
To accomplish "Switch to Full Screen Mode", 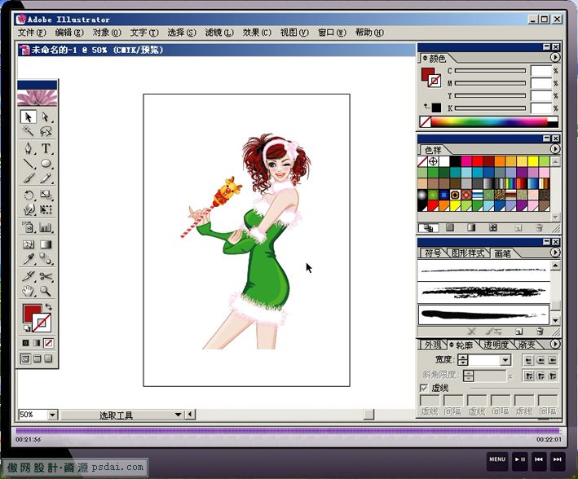I will tap(48, 358).
